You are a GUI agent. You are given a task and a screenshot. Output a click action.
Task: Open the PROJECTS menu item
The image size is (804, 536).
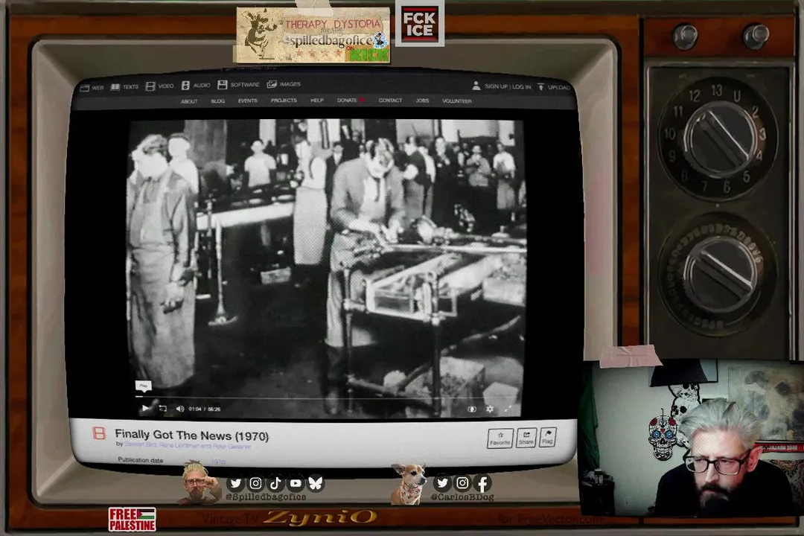(x=284, y=100)
